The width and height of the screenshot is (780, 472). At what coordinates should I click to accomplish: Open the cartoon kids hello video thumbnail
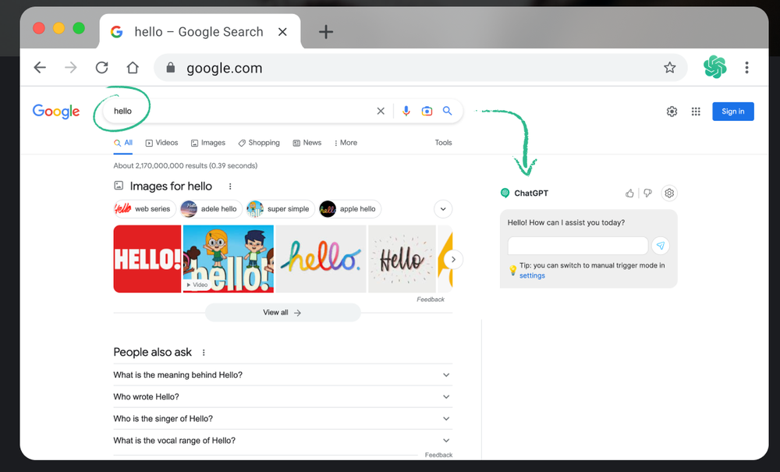(x=229, y=259)
